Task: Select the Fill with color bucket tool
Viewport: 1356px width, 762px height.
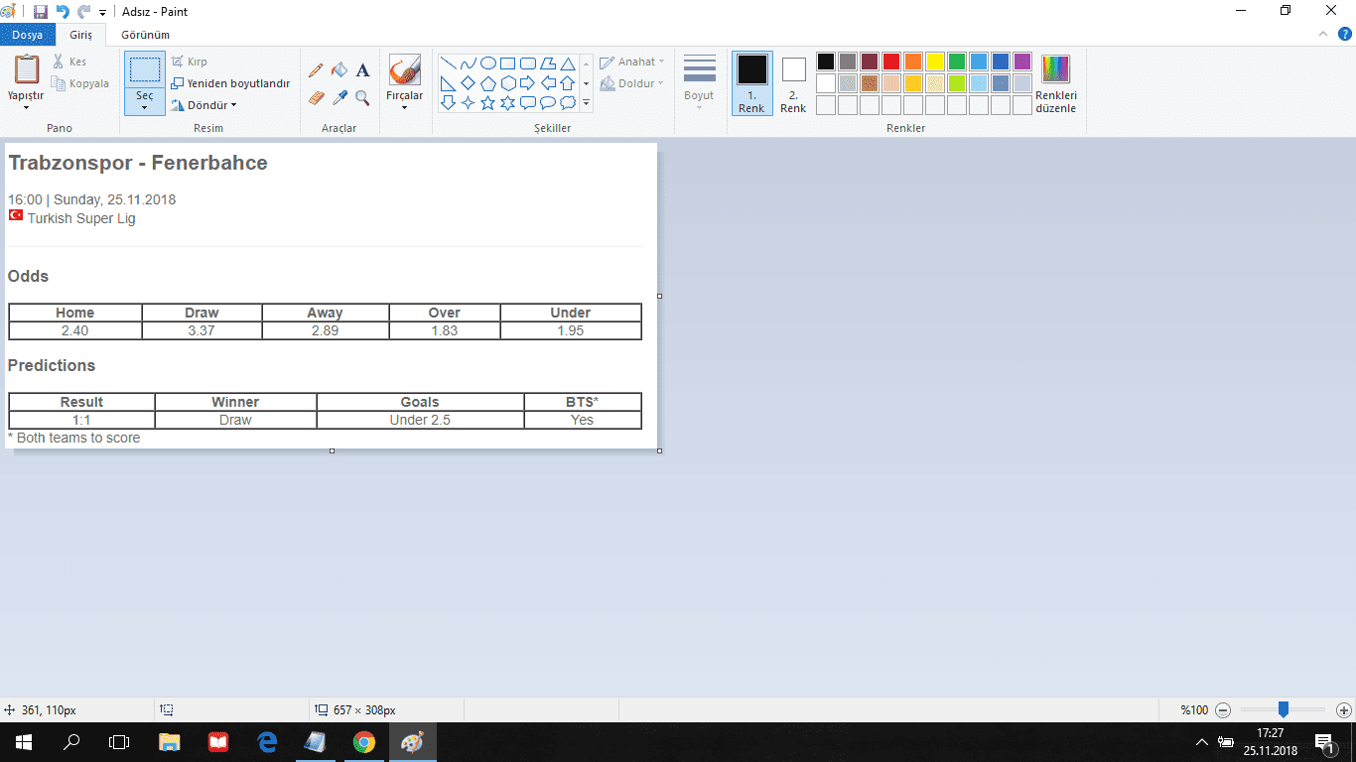Action: (339, 70)
